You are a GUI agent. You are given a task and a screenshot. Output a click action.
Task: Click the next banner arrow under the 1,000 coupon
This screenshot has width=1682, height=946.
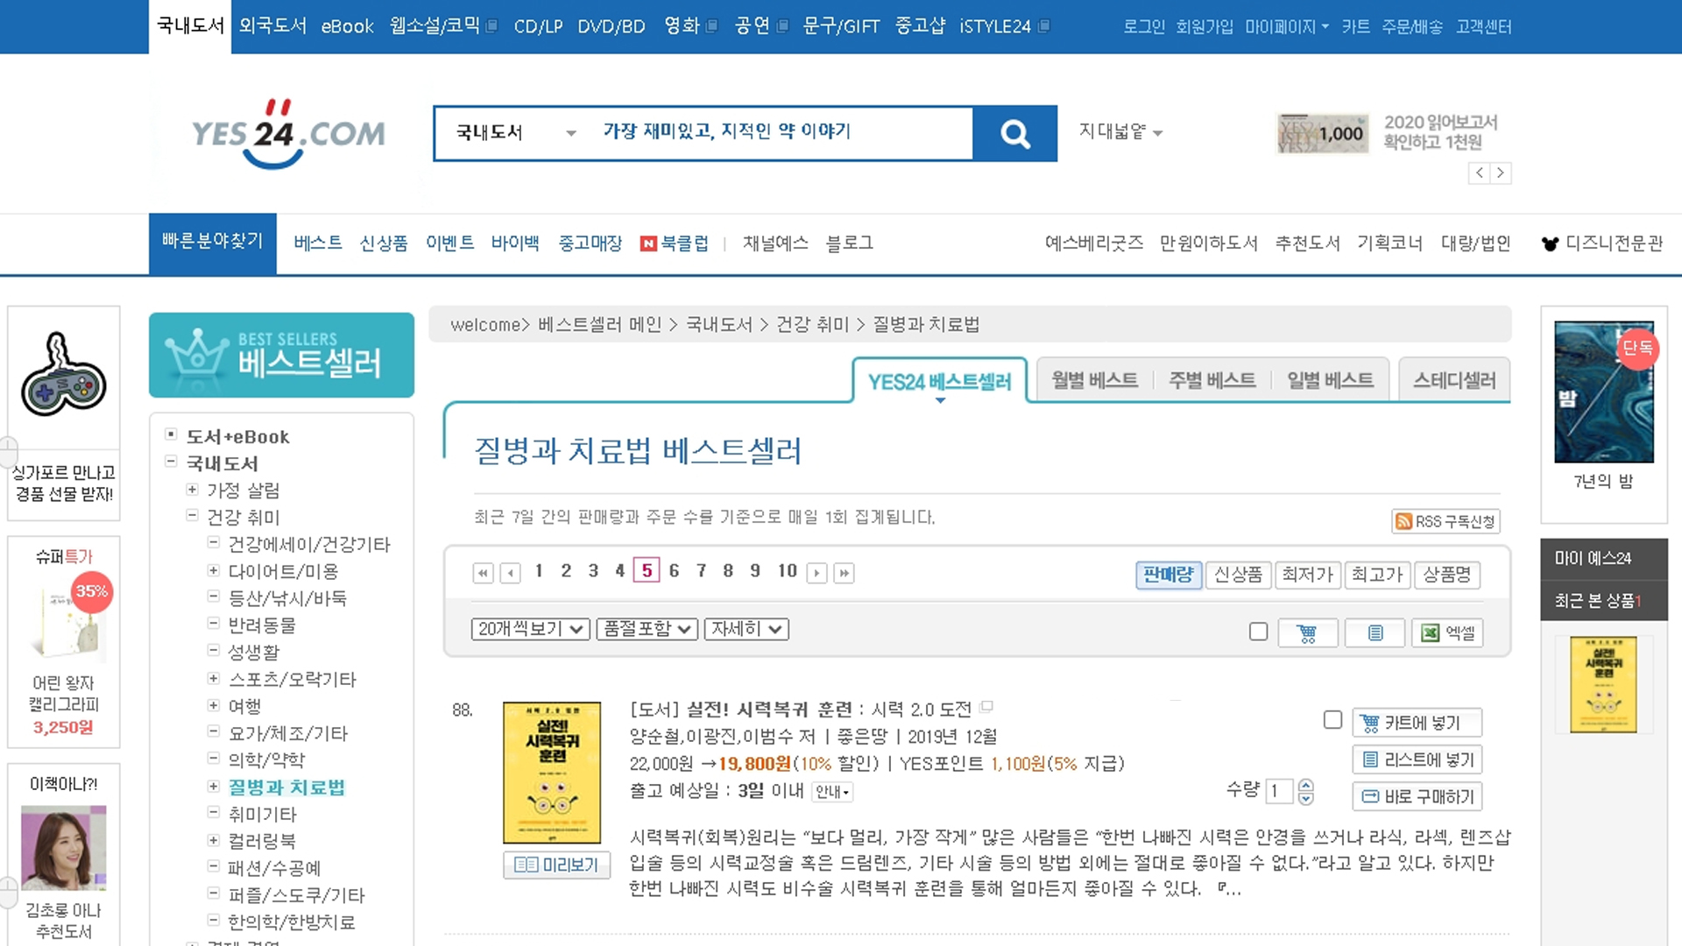[x=1501, y=173]
